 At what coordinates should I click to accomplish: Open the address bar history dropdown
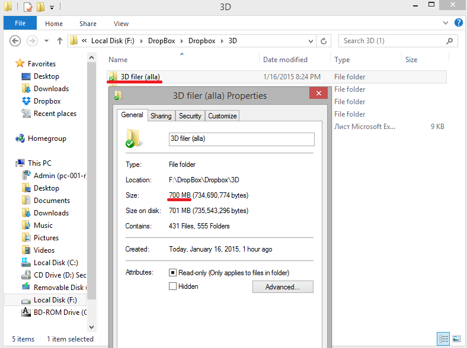click(x=311, y=41)
